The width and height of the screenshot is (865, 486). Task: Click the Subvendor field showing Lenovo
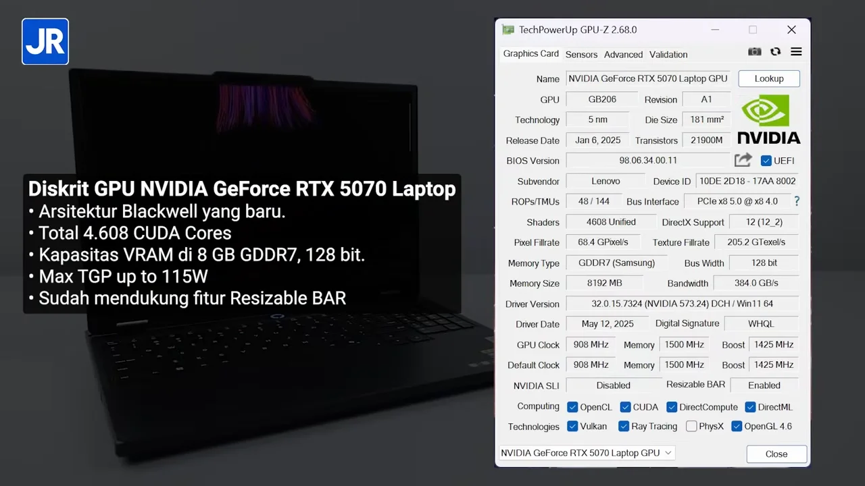point(605,181)
